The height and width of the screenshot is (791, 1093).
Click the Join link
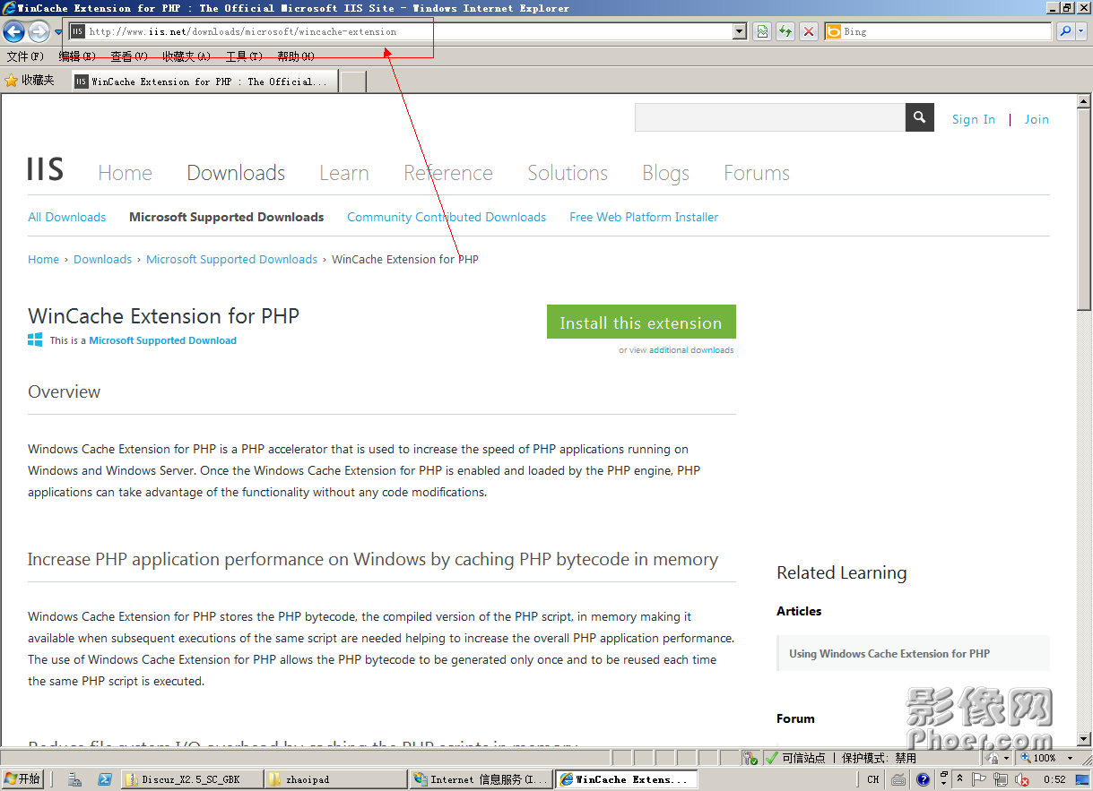[x=1037, y=119]
